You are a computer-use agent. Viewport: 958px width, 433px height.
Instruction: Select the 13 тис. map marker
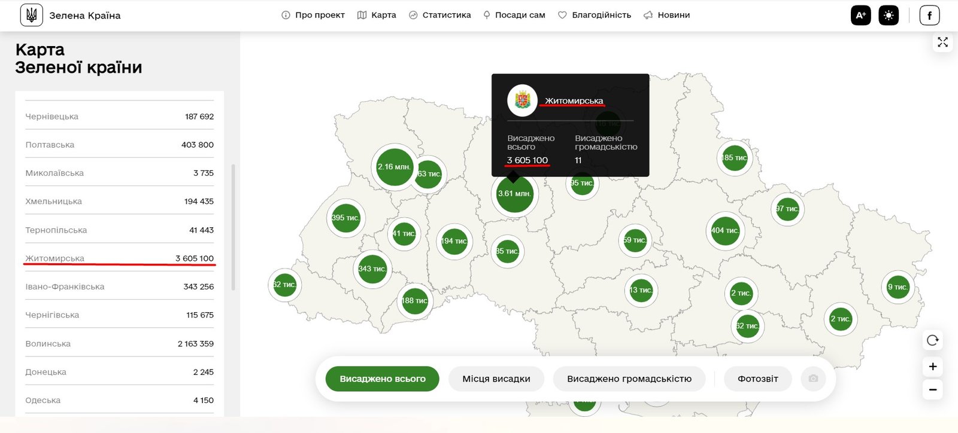pyautogui.click(x=641, y=290)
